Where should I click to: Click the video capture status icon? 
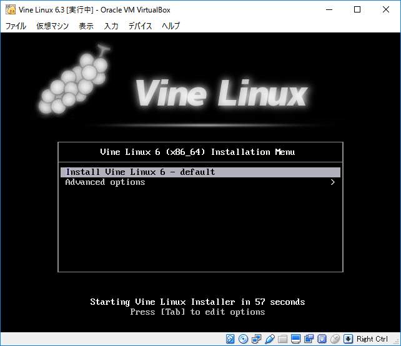309,339
